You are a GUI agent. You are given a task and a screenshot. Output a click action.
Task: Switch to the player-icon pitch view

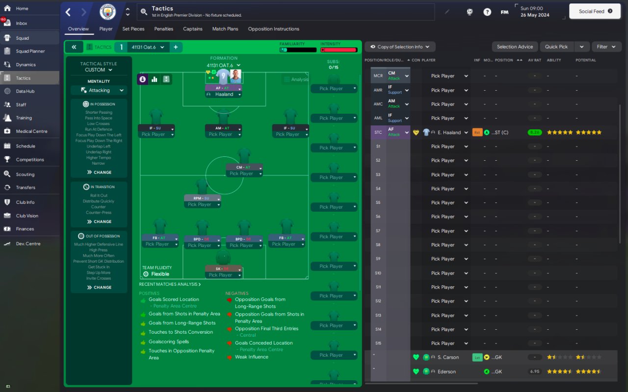click(x=143, y=79)
